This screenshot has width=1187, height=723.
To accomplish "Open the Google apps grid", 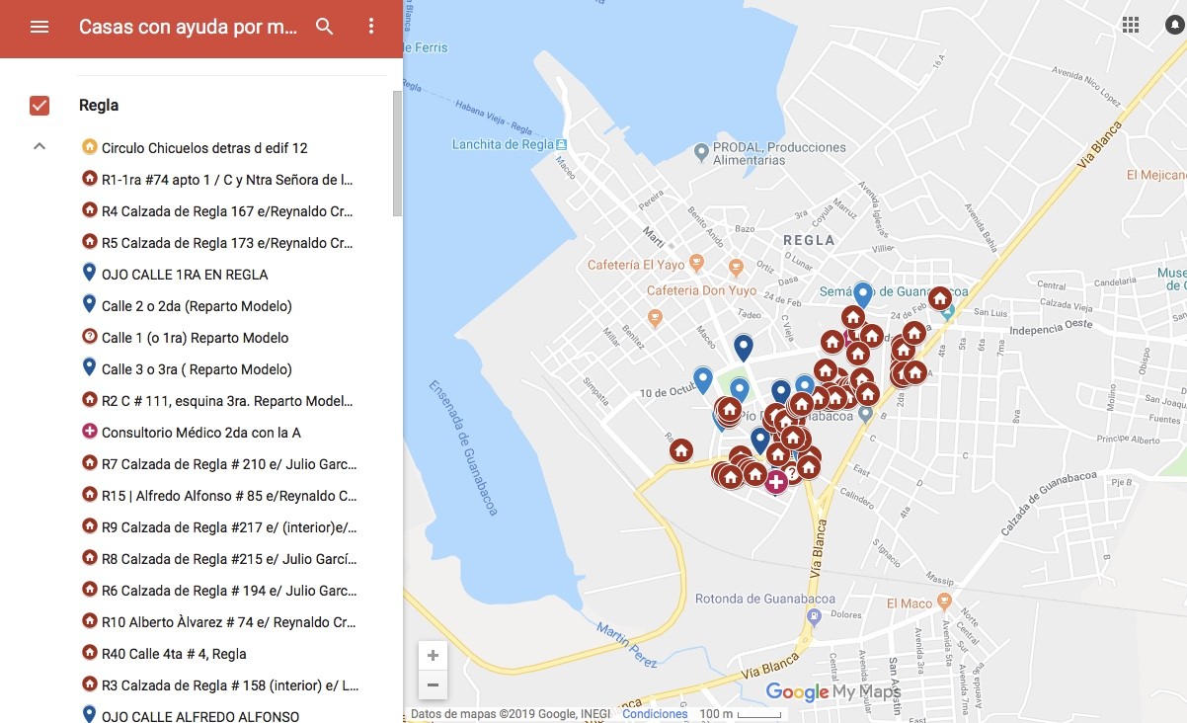I will click(1131, 26).
